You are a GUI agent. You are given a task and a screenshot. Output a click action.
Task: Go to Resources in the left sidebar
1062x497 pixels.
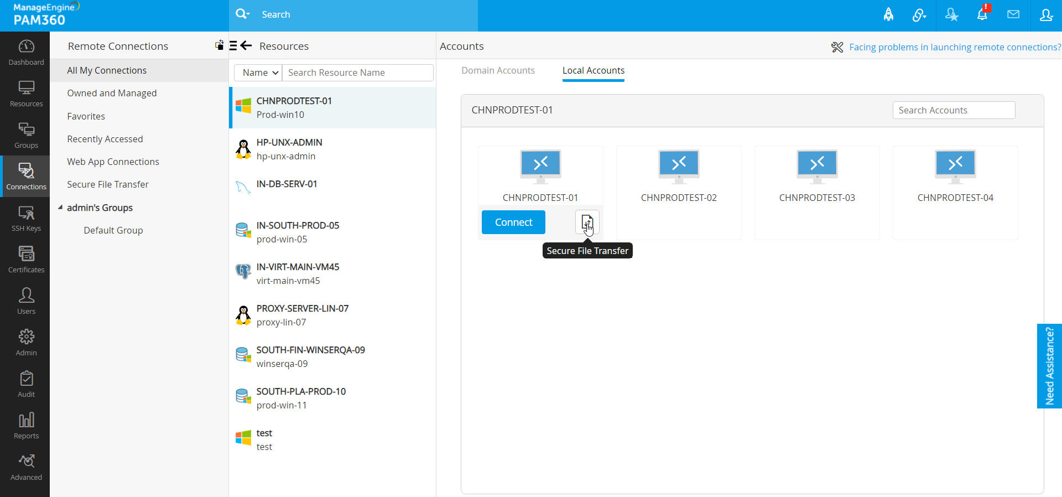tap(26, 94)
